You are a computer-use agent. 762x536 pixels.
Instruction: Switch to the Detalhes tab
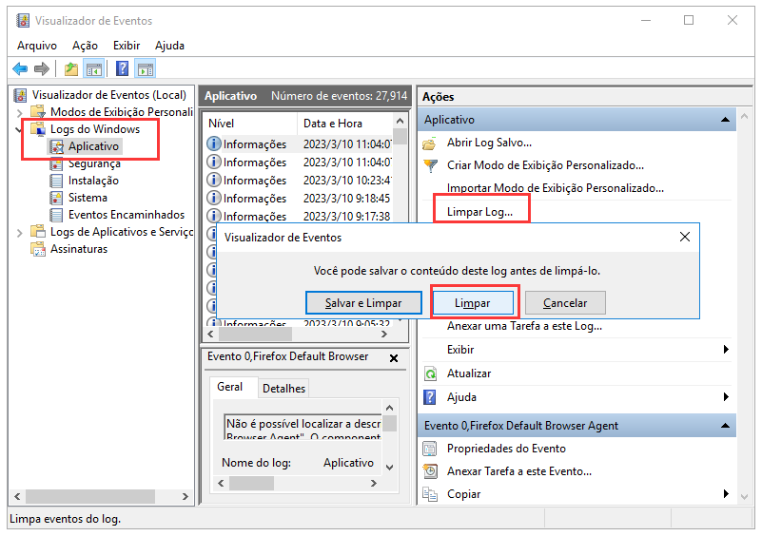[283, 388]
